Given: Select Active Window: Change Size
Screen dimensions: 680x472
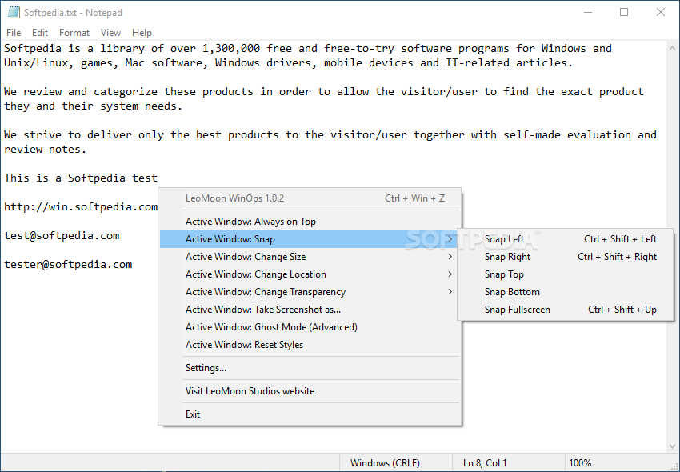Looking at the screenshot, I should (x=310, y=257).
